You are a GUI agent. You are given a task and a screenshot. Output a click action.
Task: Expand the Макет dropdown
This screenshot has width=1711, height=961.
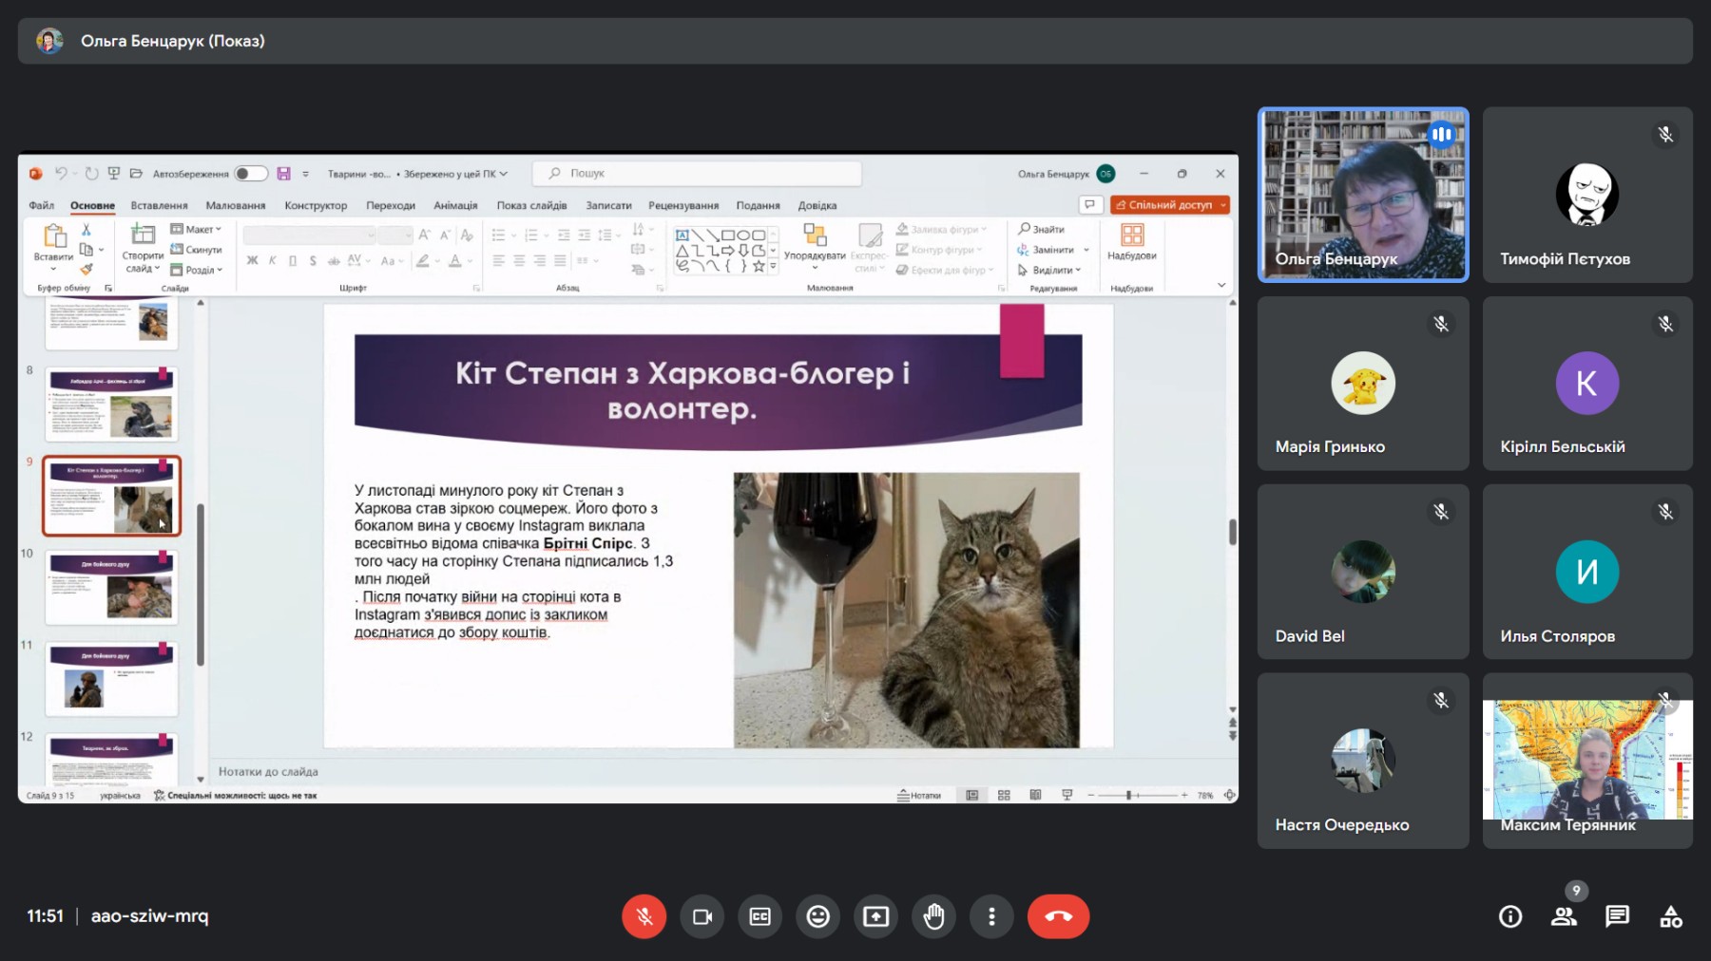coord(197,229)
